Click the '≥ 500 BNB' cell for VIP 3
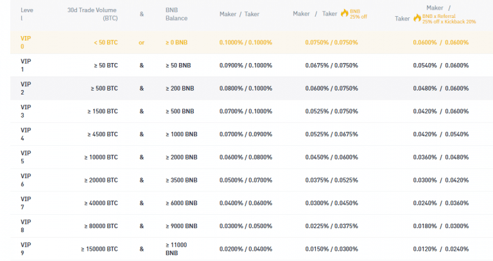493x261 pixels. tap(180, 111)
